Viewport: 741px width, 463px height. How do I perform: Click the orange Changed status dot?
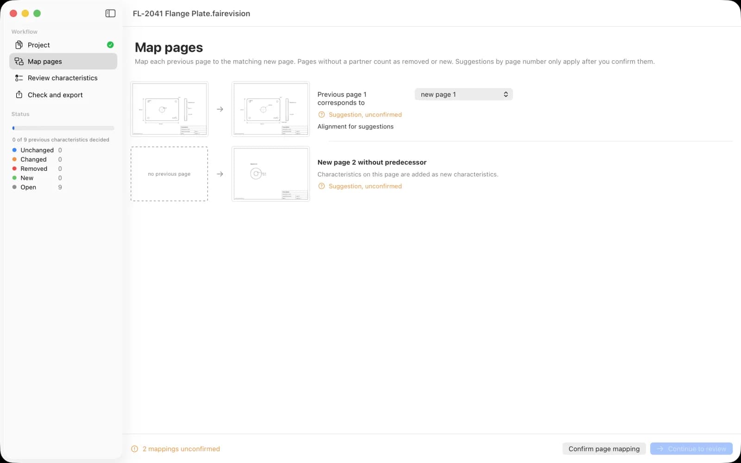(x=14, y=159)
